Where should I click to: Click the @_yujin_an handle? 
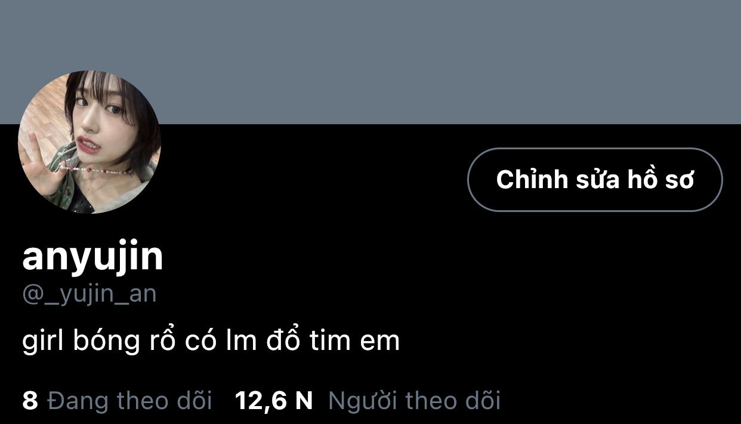[x=89, y=295]
